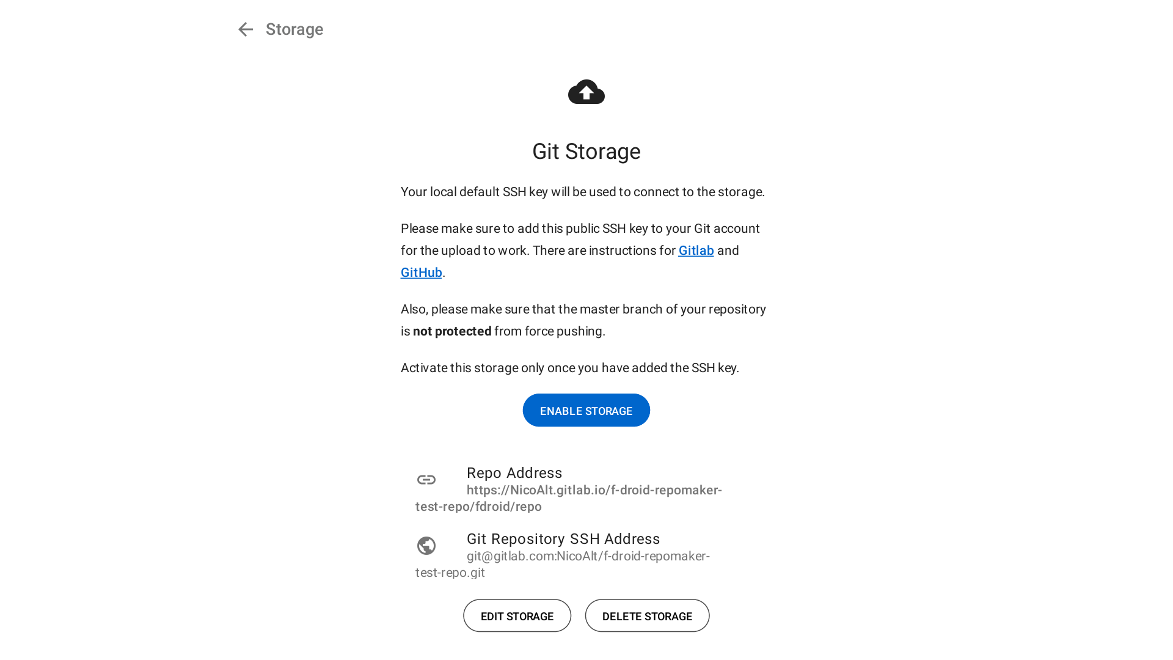The height and width of the screenshot is (660, 1173).
Task: Click the 'Activate this storage only once' sentence
Action: point(569,368)
